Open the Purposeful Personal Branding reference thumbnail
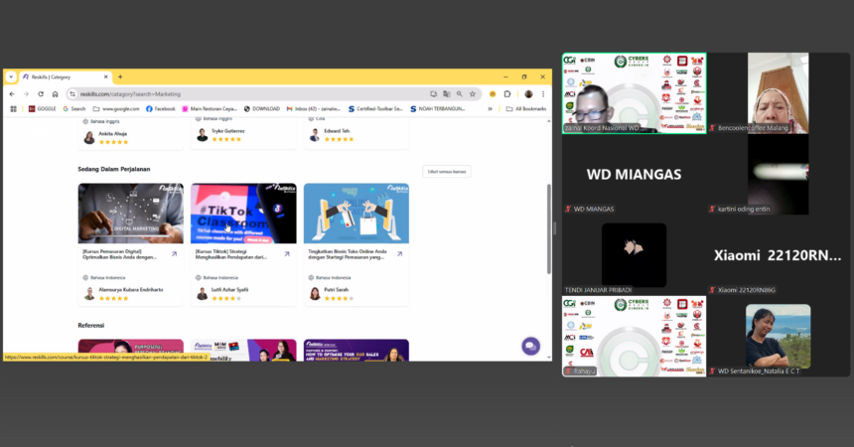854x447 pixels. tap(131, 350)
